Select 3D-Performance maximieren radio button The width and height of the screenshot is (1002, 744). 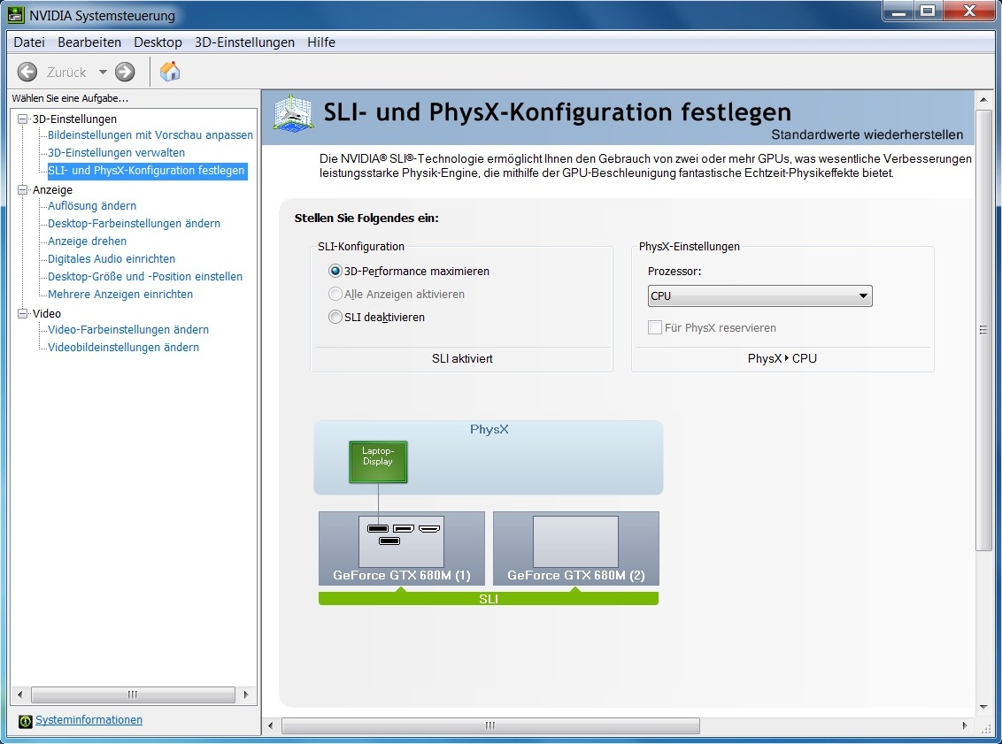tap(335, 271)
